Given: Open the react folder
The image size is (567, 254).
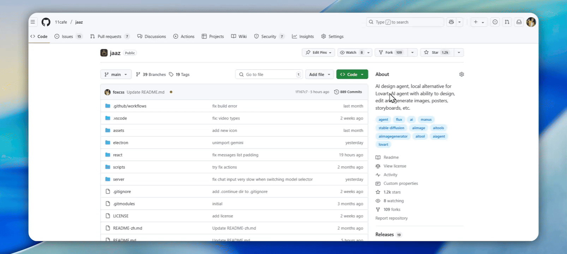Looking at the screenshot, I should pos(118,155).
